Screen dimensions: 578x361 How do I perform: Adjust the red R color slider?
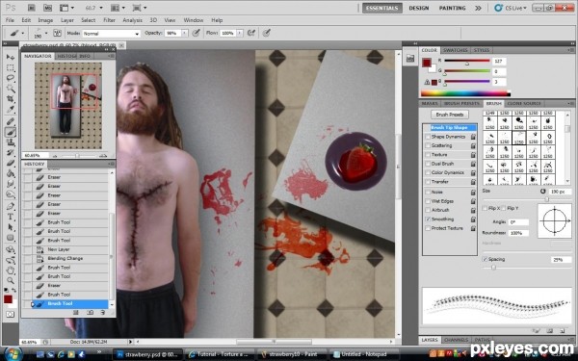pyautogui.click(x=467, y=64)
